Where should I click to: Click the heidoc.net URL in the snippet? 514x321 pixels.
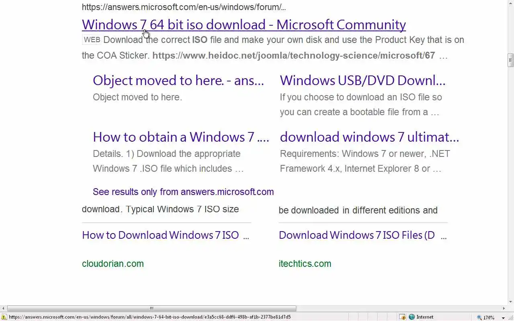(294, 55)
